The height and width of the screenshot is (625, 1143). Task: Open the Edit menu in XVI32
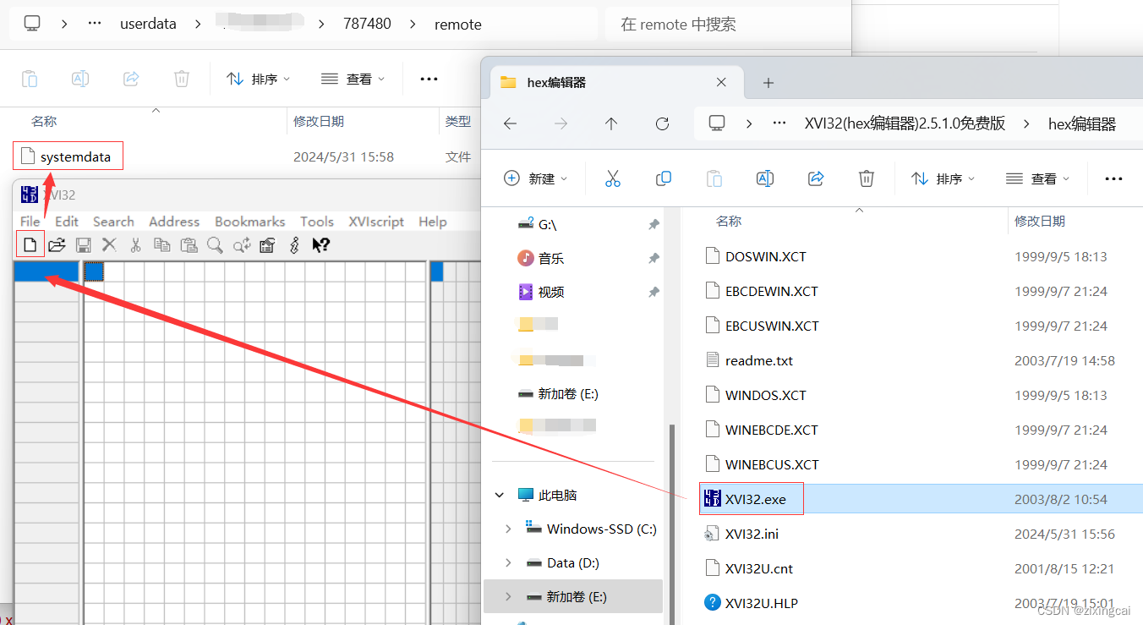coord(67,222)
